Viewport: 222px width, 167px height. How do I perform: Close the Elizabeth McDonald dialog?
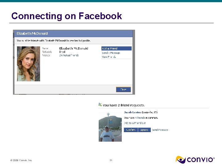click(x=123, y=89)
